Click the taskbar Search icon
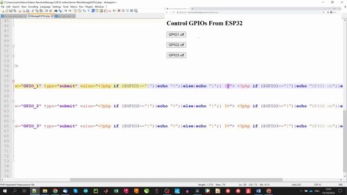Image resolution: width=347 pixels, height=195 pixels. click(x=15, y=191)
